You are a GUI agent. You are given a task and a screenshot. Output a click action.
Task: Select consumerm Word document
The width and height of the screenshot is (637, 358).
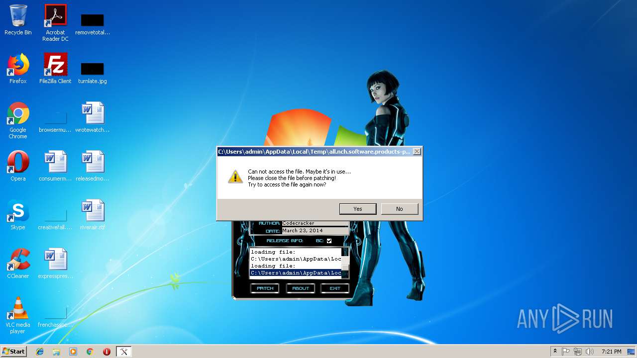[x=55, y=166]
